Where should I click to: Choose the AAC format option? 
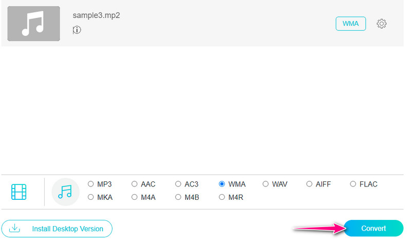(x=135, y=184)
